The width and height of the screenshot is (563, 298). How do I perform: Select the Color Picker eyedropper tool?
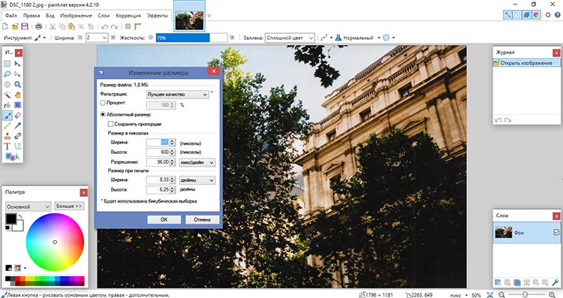point(17,125)
